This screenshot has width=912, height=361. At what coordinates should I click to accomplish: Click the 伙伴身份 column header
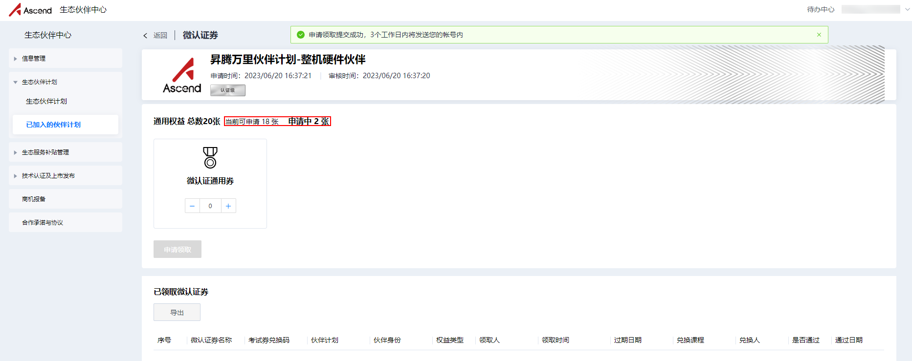pyautogui.click(x=387, y=340)
